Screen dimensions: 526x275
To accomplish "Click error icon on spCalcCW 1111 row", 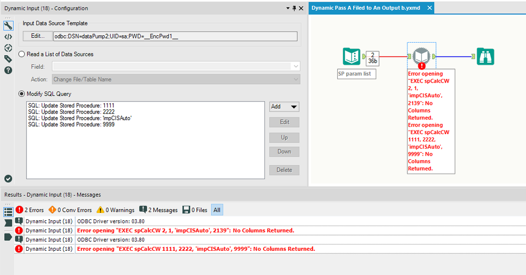I will click(x=19, y=249).
